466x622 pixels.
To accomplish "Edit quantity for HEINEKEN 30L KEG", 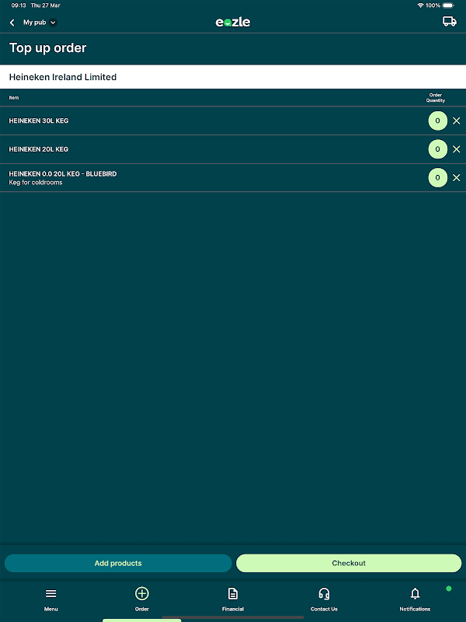I will (437, 121).
